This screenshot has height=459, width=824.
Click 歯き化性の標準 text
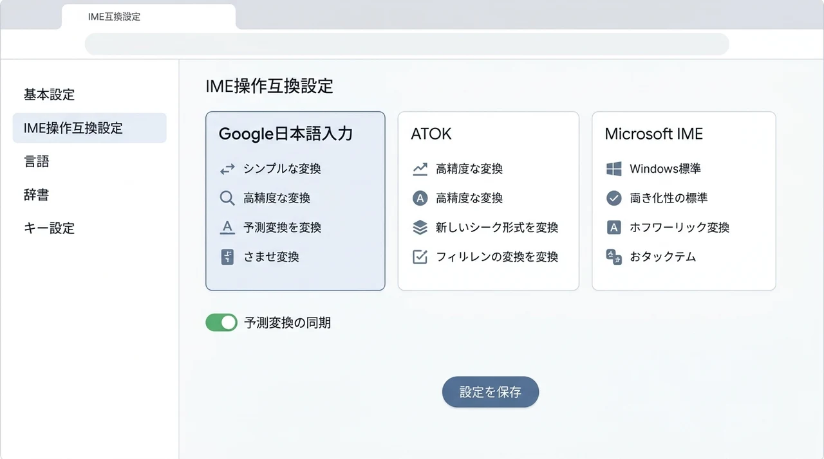coord(669,198)
